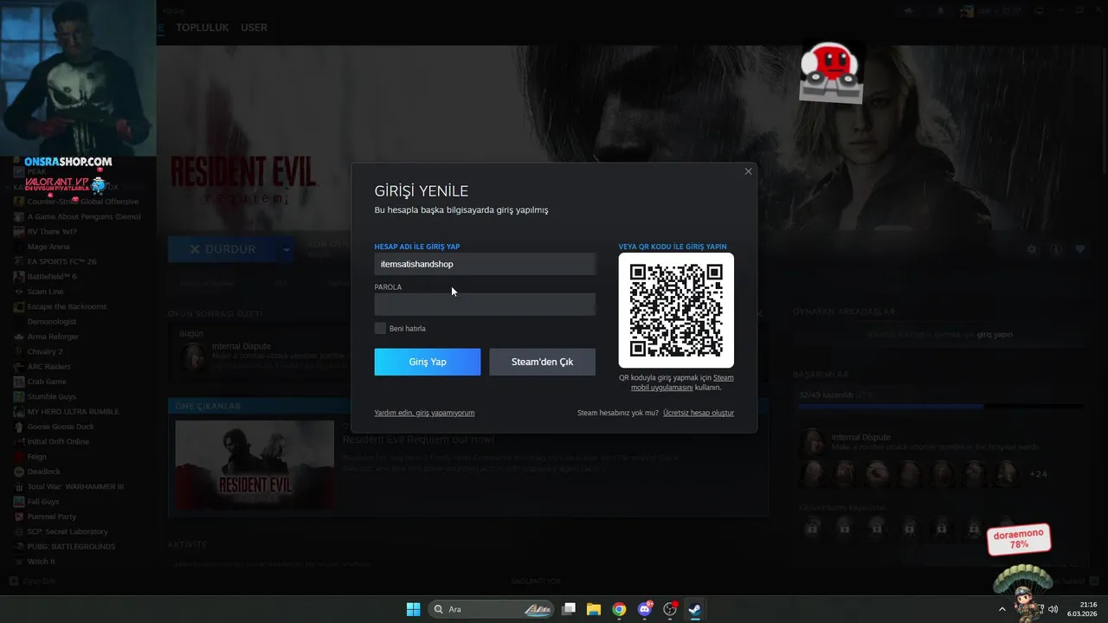Open the Resident Evil Requiem featured thumbnail
The width and height of the screenshot is (1108, 623).
pos(254,465)
